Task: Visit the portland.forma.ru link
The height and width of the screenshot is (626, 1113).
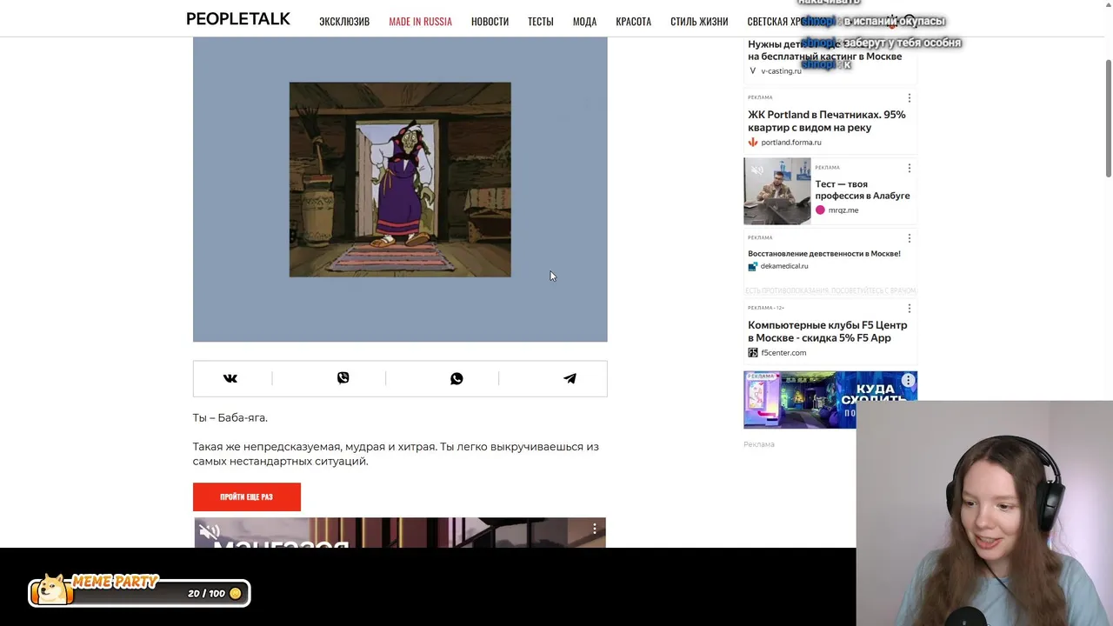Action: coord(790,143)
